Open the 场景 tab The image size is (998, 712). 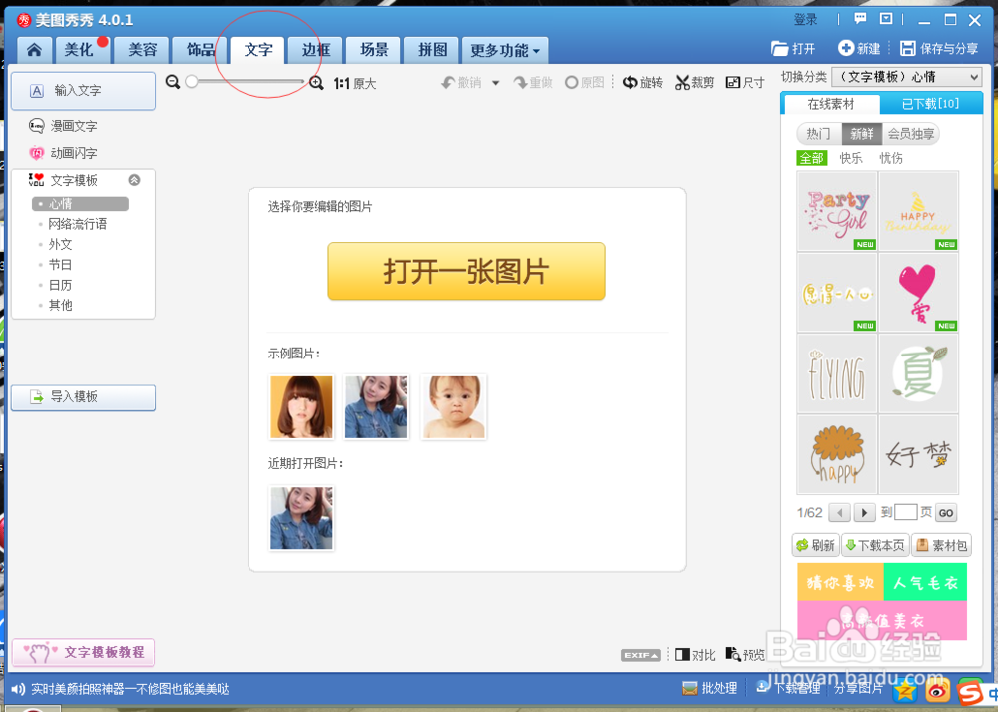[374, 50]
